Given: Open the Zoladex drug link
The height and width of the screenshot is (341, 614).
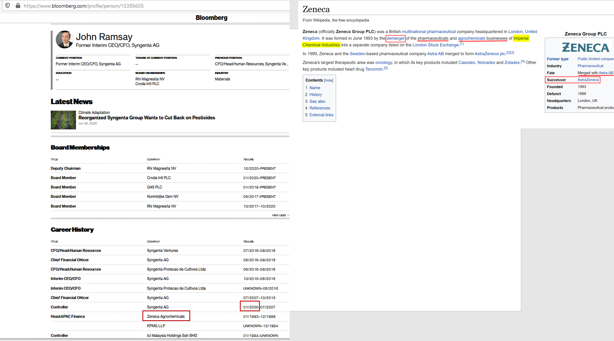Looking at the screenshot, I should tap(512, 63).
